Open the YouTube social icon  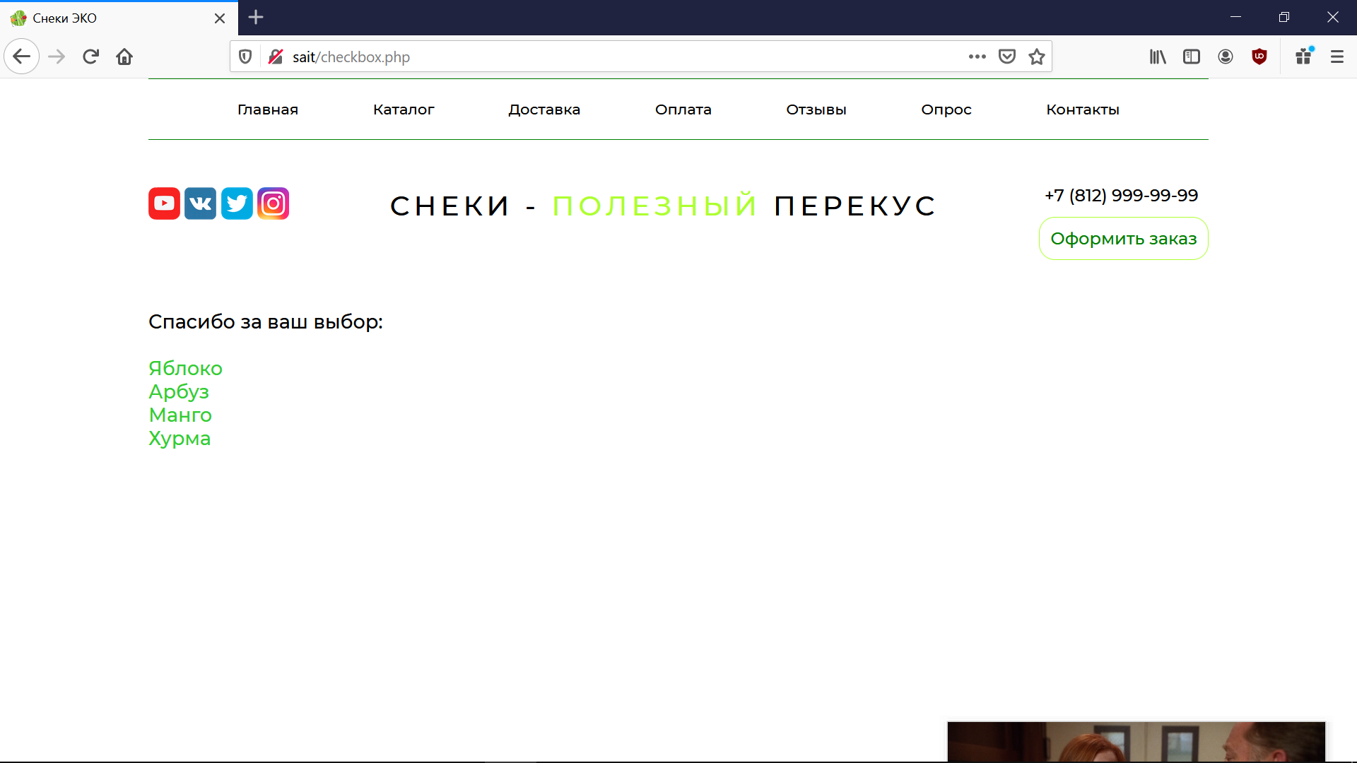pyautogui.click(x=164, y=203)
